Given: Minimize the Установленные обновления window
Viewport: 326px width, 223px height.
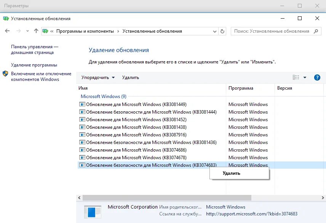Looking at the screenshot, I should click(282, 18).
